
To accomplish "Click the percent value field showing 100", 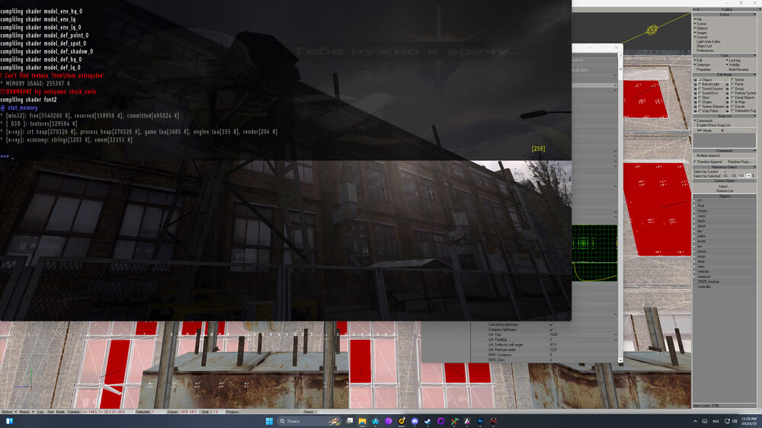I will (x=742, y=175).
